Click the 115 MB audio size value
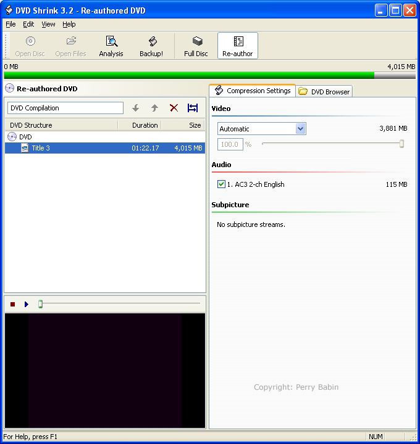 pyautogui.click(x=397, y=184)
